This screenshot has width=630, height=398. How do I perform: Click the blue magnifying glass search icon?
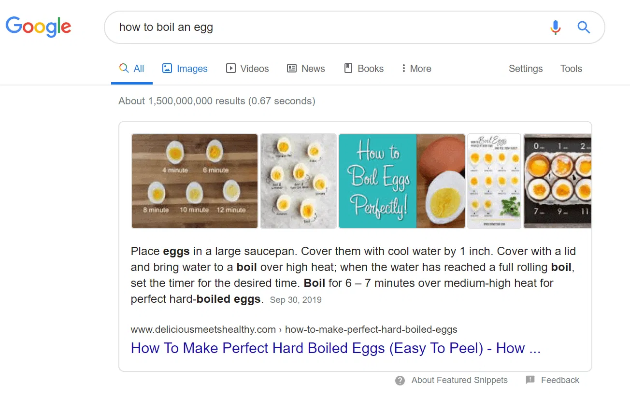[x=584, y=28]
